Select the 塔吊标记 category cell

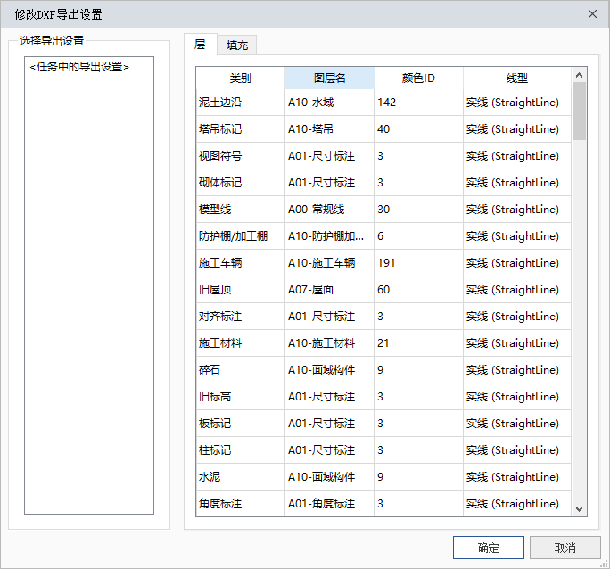[x=241, y=129]
